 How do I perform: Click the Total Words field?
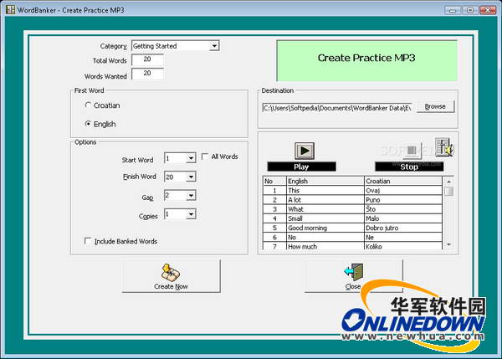click(x=147, y=59)
